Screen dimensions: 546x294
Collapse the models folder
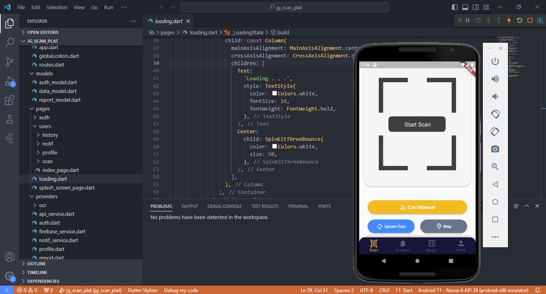coord(44,73)
